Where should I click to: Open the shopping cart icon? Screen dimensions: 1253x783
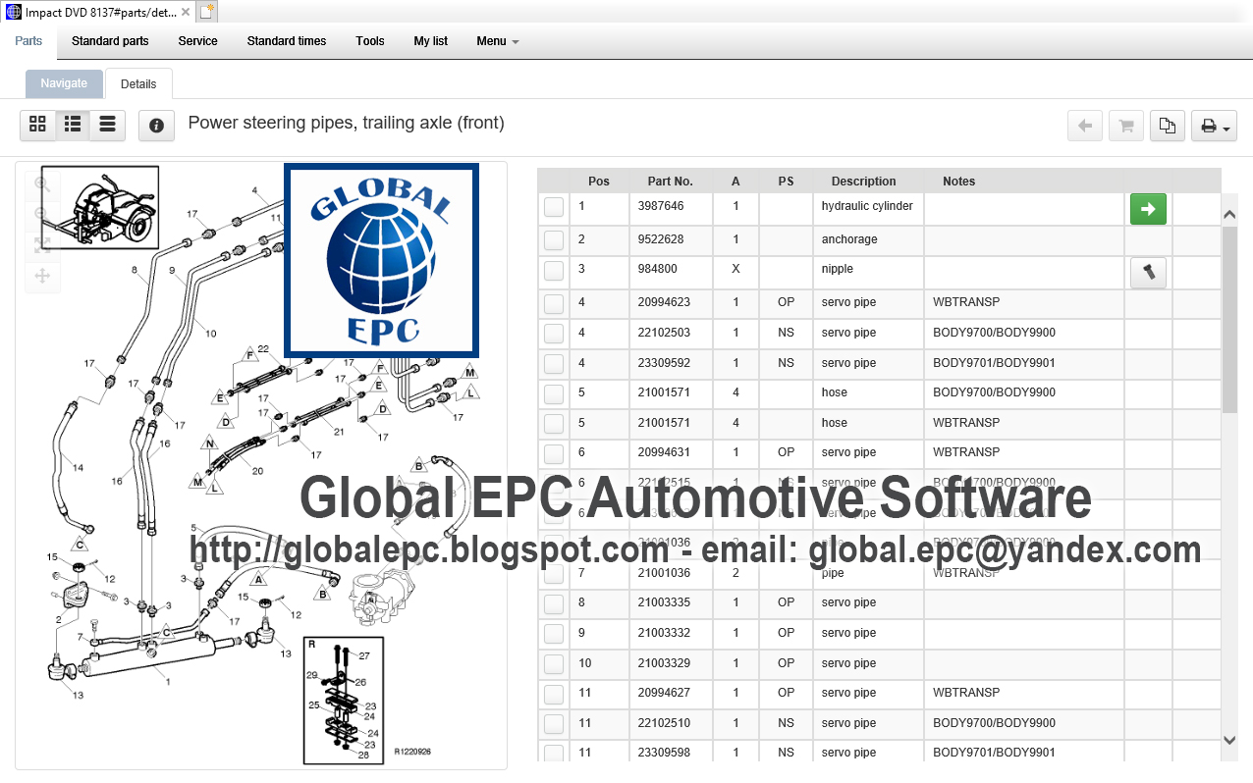[x=1126, y=126]
